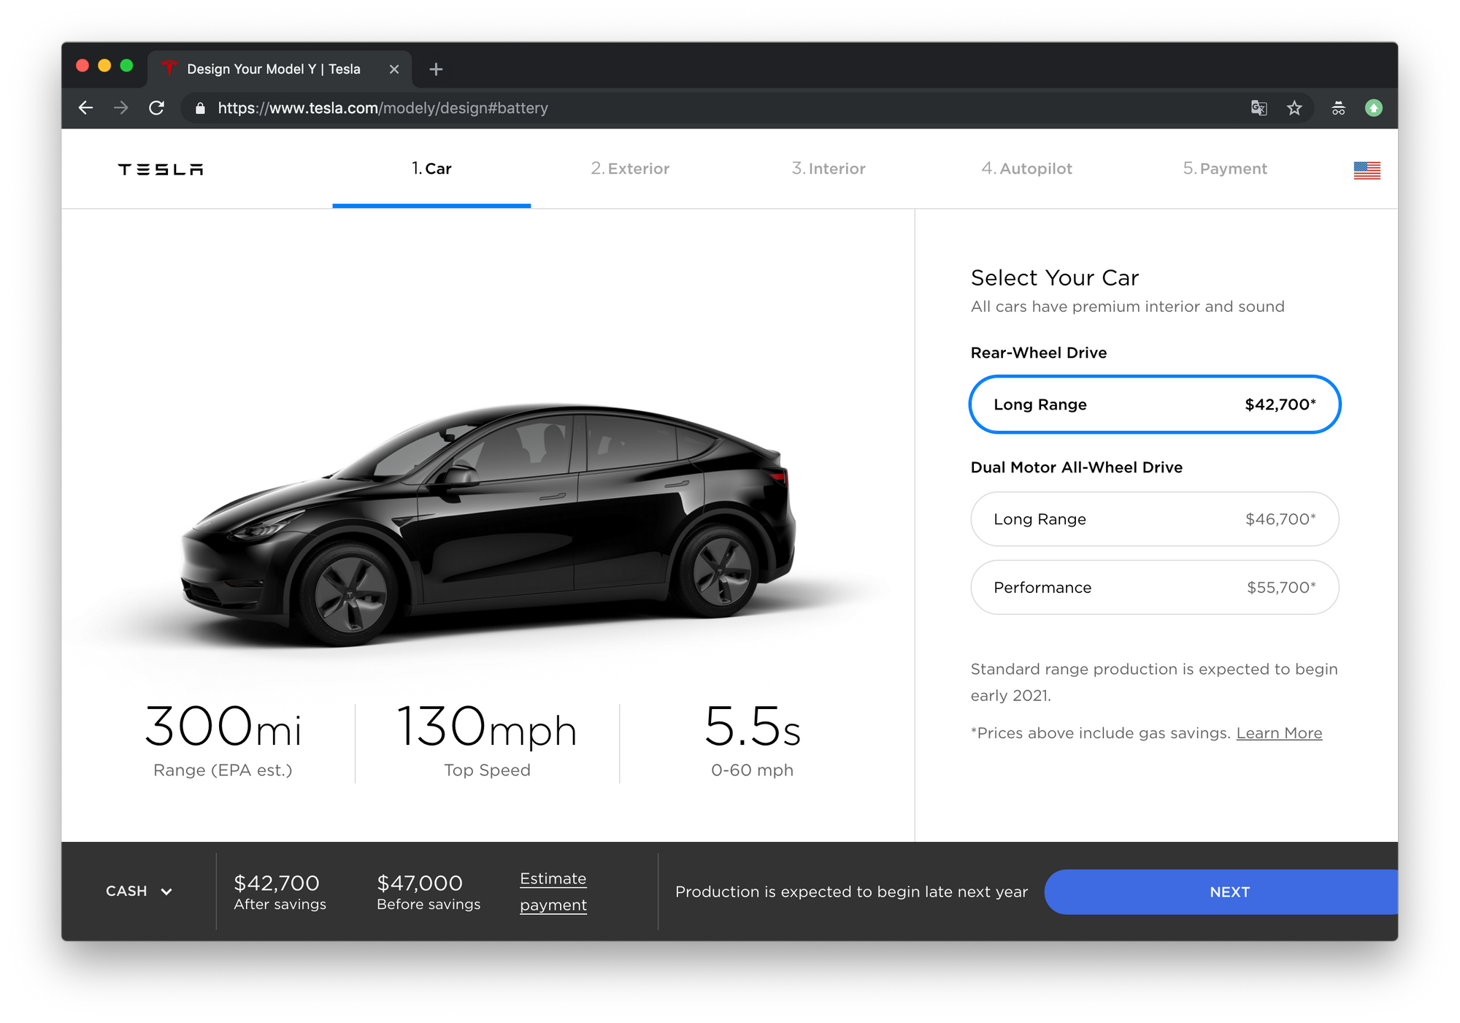Reload the page with refresh icon

[x=156, y=108]
